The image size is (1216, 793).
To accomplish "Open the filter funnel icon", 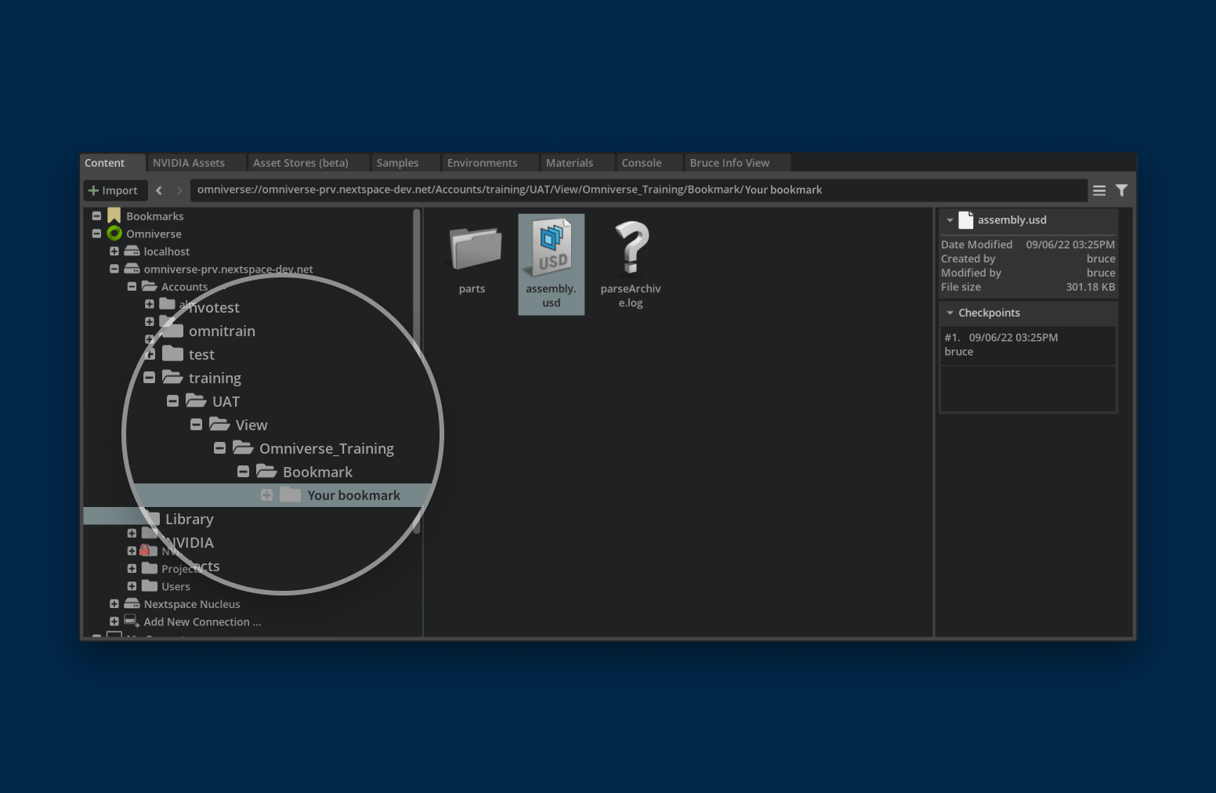I will pos(1121,190).
